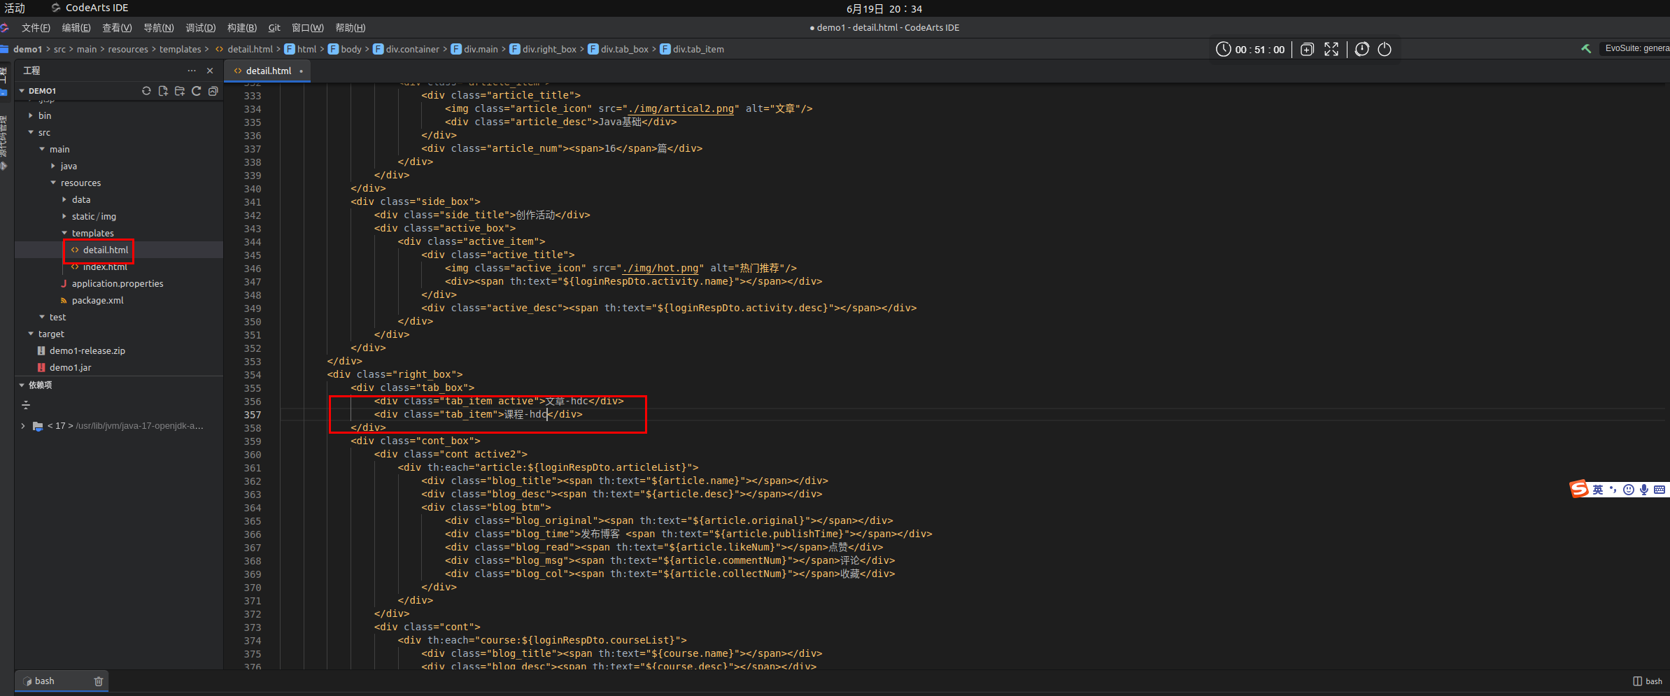Click the trash icon on the bash terminal
The height and width of the screenshot is (696, 1670).
point(99,681)
